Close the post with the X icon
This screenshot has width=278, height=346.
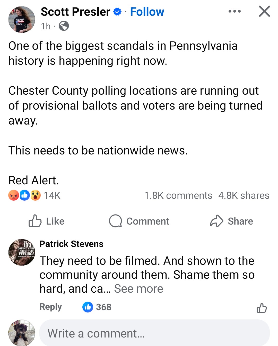coord(264,11)
